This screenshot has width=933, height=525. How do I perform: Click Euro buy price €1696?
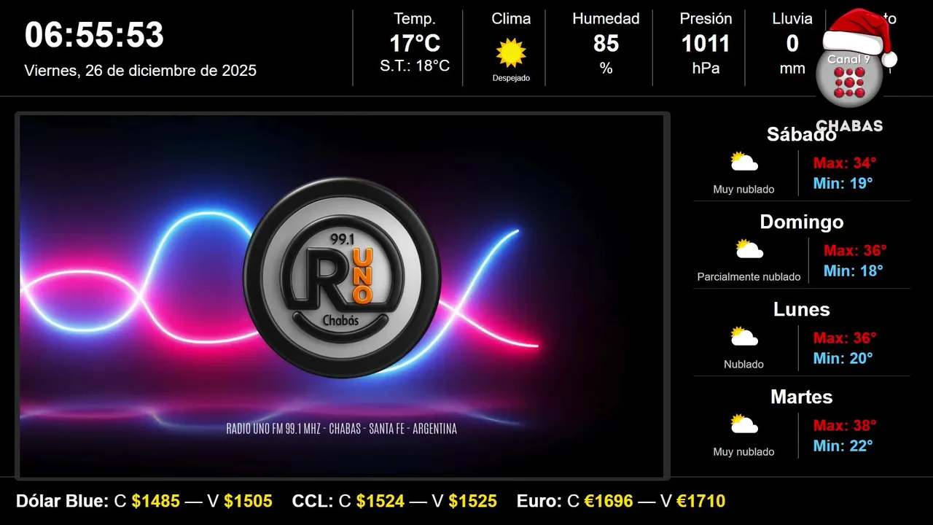tap(609, 501)
